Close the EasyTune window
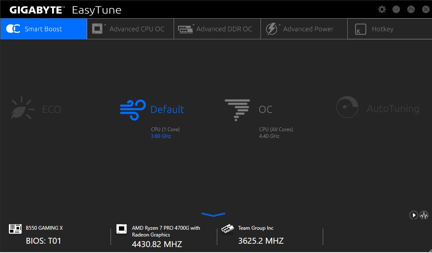This screenshot has height=253, width=432. click(424, 9)
